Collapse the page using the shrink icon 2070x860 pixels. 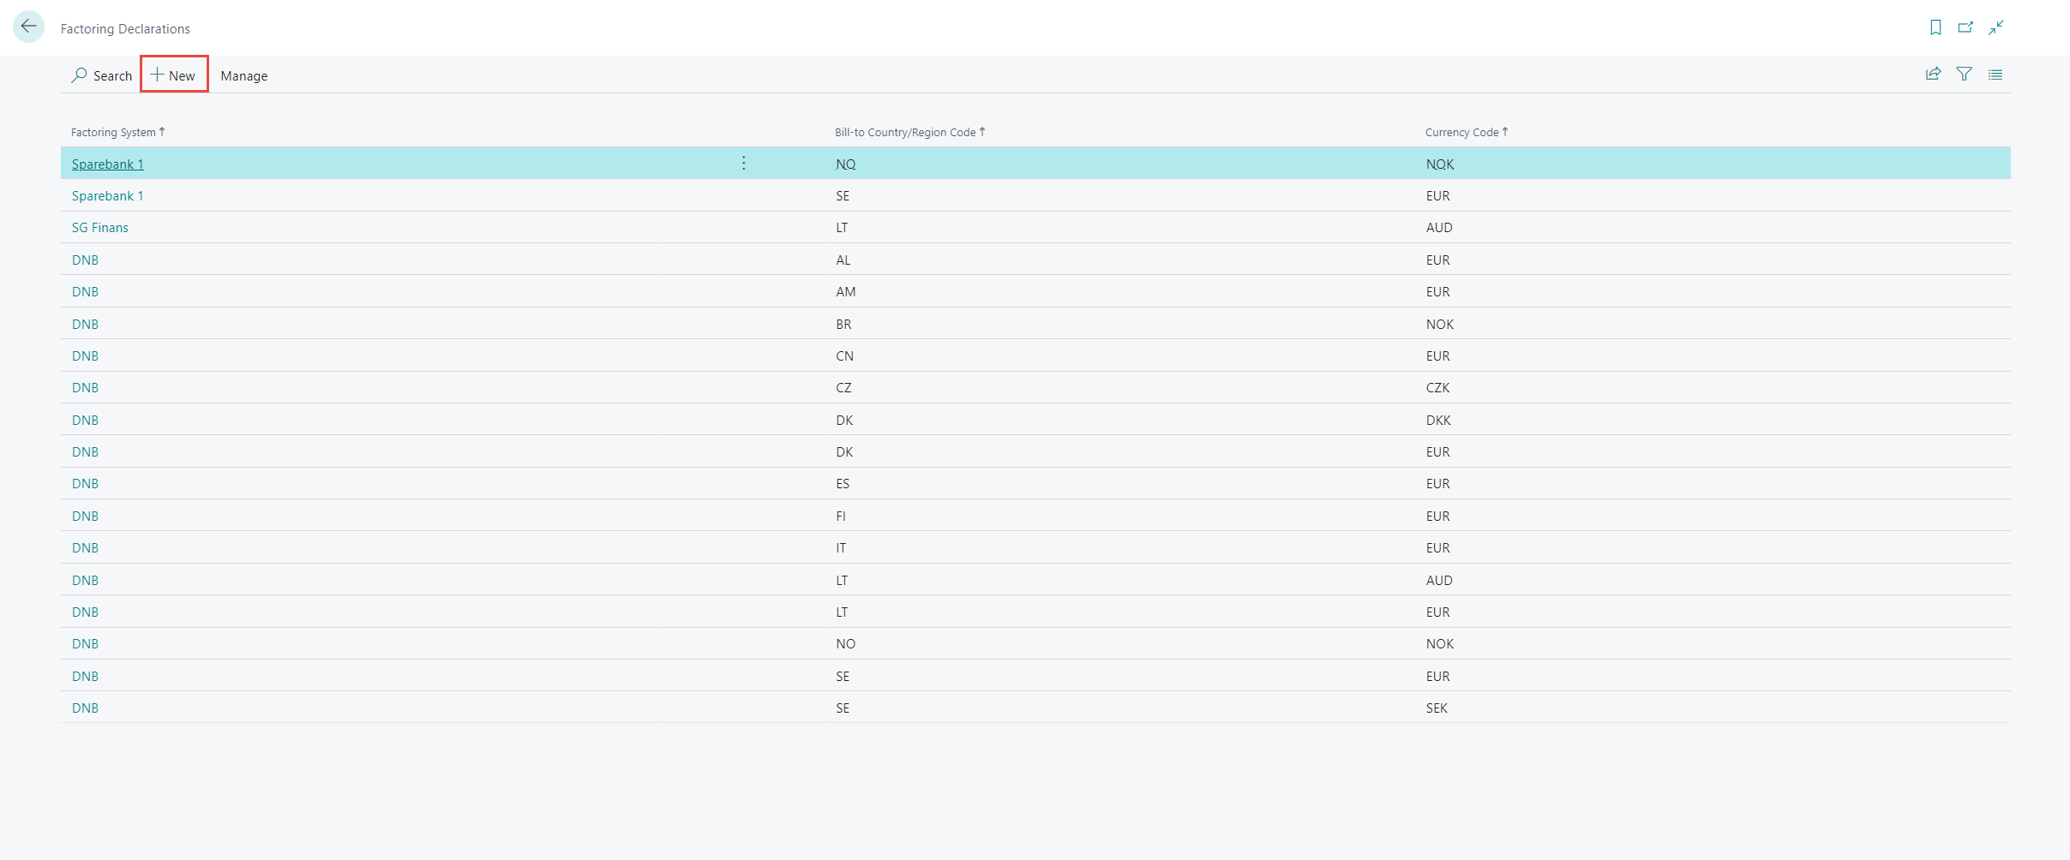pyautogui.click(x=1996, y=27)
